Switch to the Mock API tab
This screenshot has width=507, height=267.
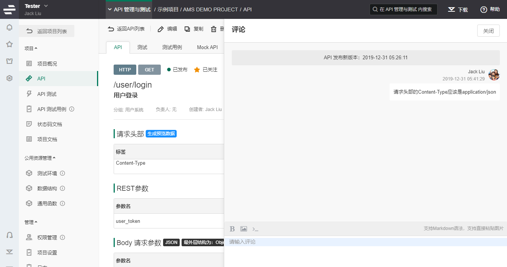point(207,47)
